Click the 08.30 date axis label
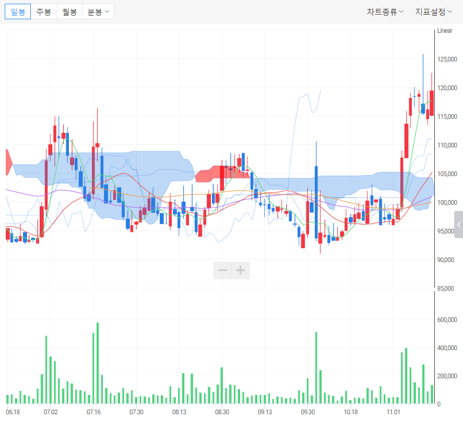The width and height of the screenshot is (463, 421). click(x=222, y=412)
